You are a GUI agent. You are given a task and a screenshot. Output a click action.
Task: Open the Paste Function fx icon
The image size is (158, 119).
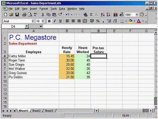97,15
